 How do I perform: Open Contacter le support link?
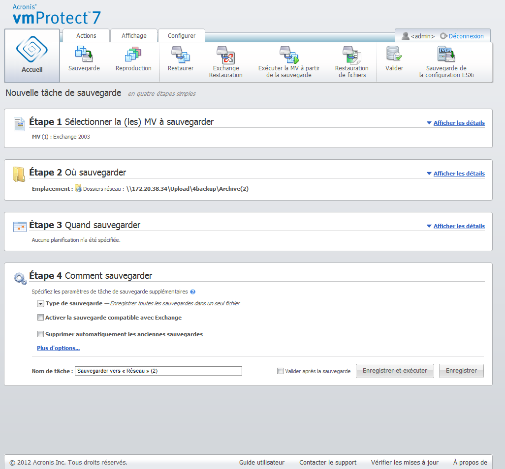coord(328,462)
